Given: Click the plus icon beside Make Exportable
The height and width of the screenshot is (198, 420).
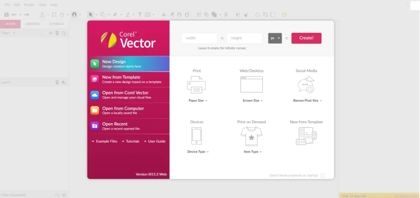Looking at the screenshot, I should (64, 195).
